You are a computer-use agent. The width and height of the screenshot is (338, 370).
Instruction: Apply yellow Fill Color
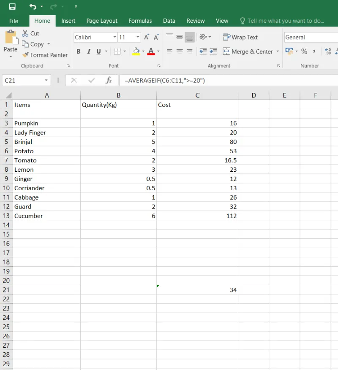click(x=136, y=51)
